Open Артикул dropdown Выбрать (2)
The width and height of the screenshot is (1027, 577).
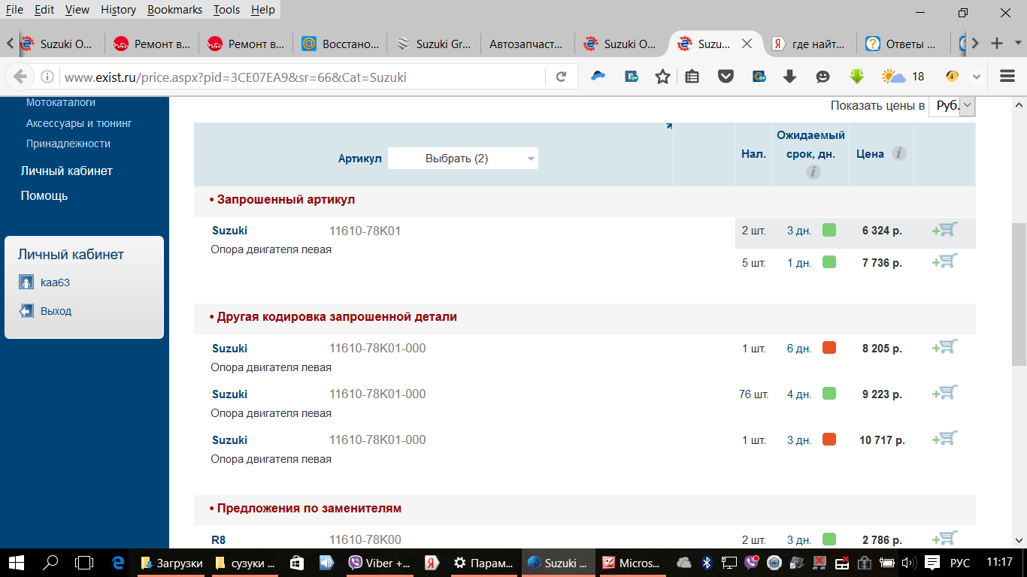point(463,159)
